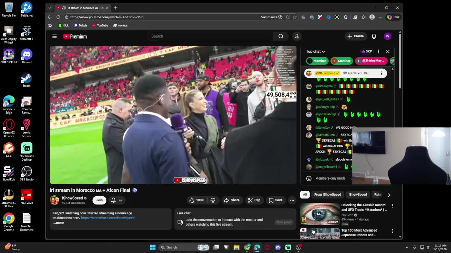451x253 pixels.
Task: Open options for Akashic Record video
Action: (393, 206)
